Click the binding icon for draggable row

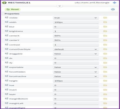[x=105, y=54]
